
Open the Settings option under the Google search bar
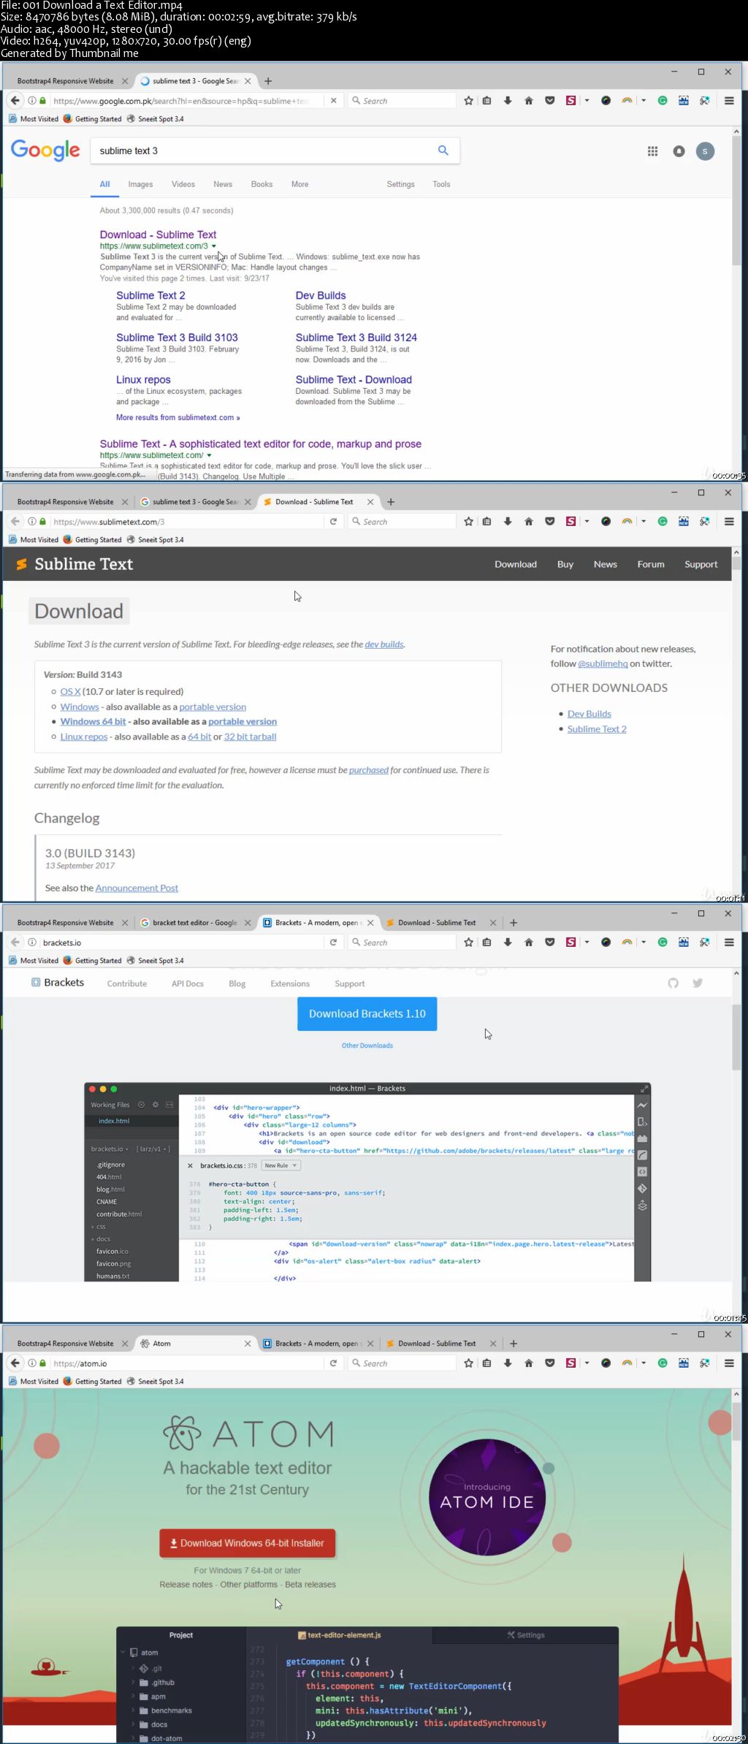(x=400, y=184)
